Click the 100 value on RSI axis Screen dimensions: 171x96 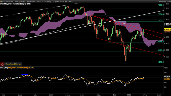click(x=166, y=68)
